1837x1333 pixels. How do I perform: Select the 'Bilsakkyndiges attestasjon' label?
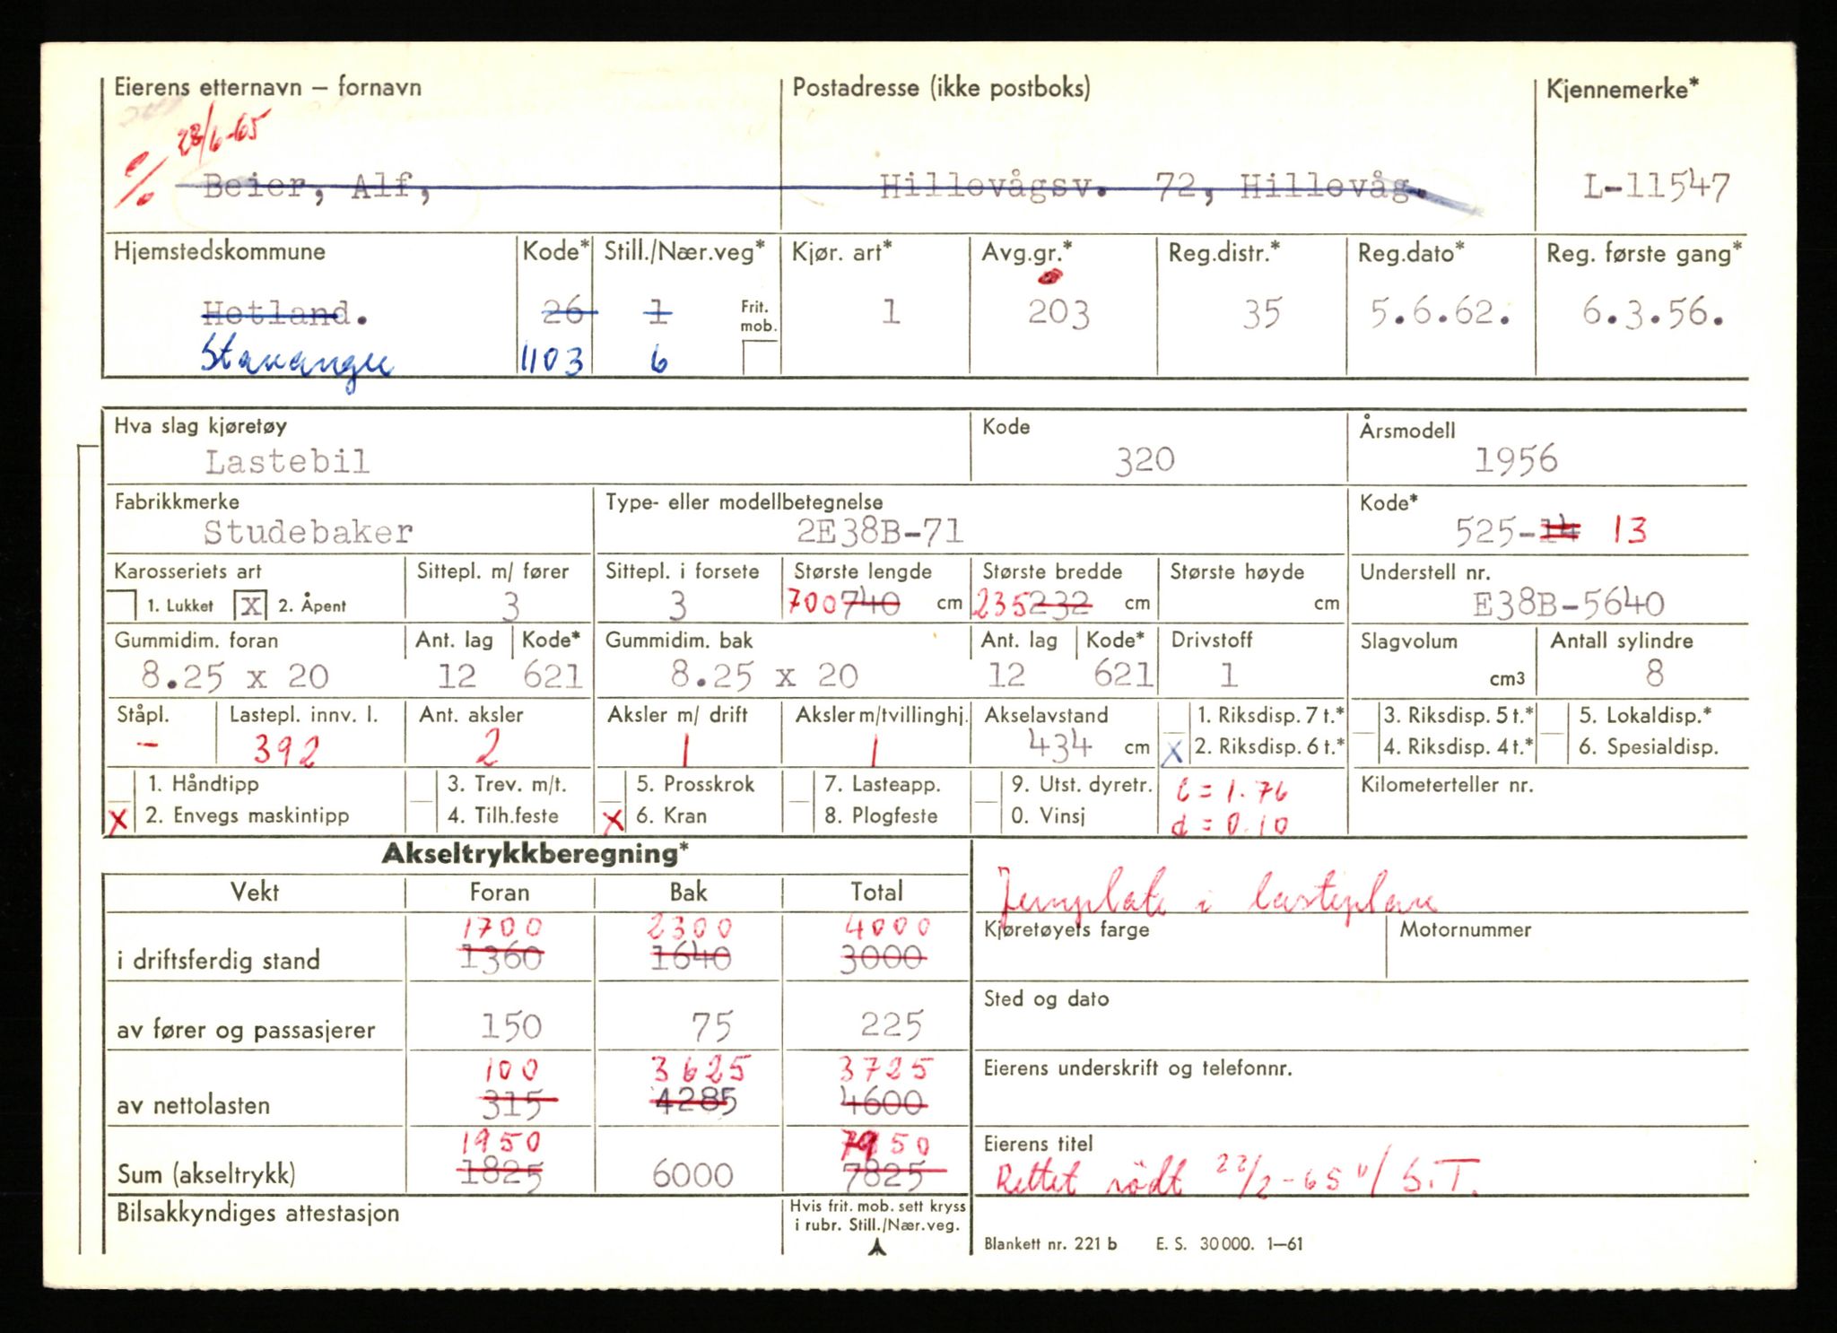point(257,1213)
